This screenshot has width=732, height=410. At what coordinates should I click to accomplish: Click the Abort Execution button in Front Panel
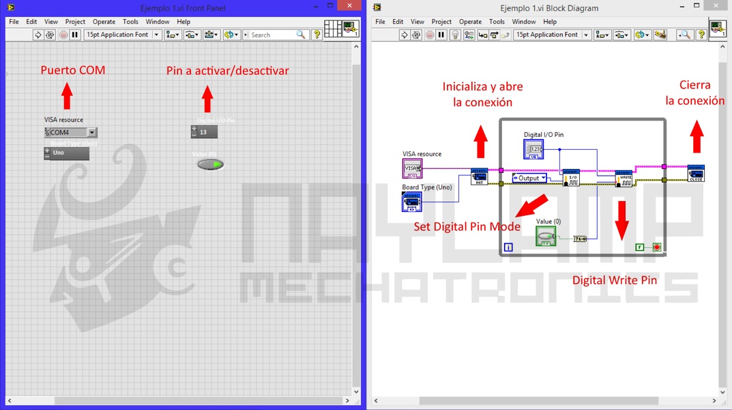63,35
